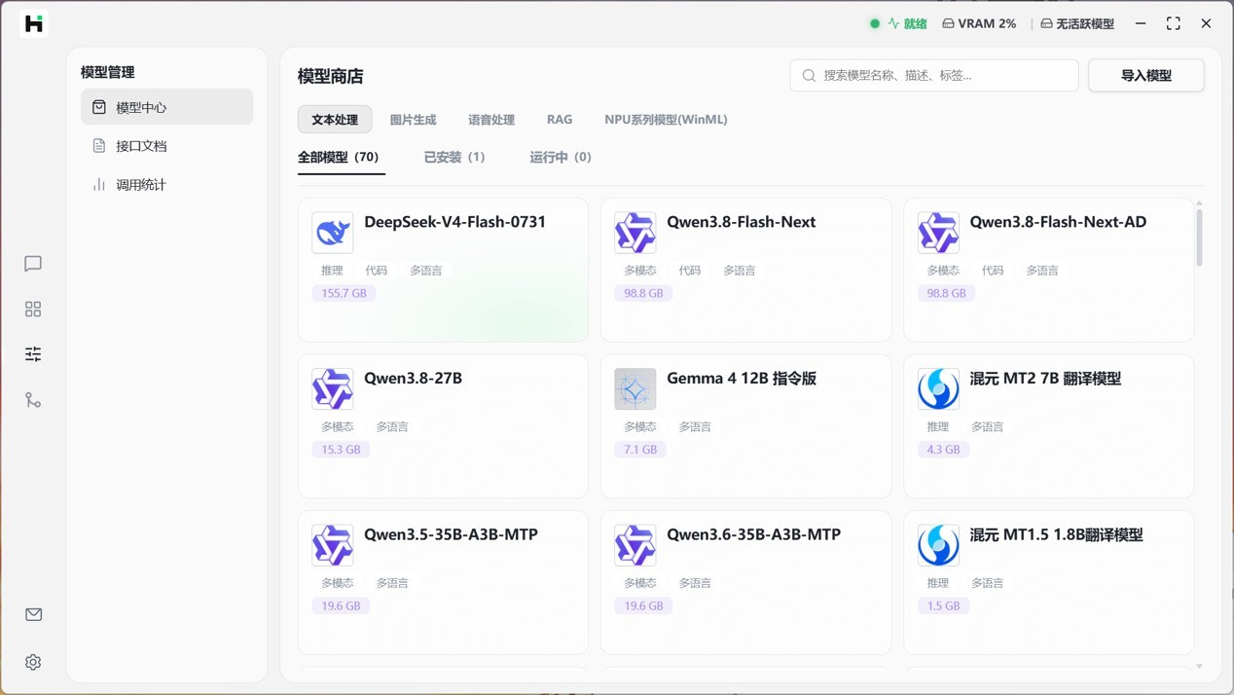Open the mail envelope icon

pyautogui.click(x=33, y=614)
